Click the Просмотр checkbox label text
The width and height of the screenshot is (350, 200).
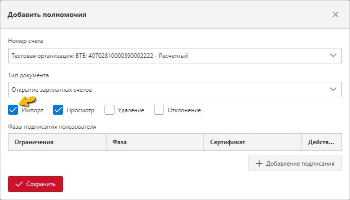(80, 110)
